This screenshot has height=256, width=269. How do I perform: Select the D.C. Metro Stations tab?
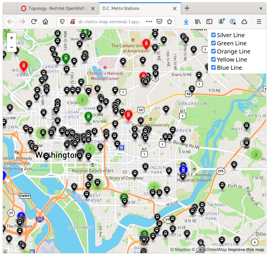click(140, 8)
